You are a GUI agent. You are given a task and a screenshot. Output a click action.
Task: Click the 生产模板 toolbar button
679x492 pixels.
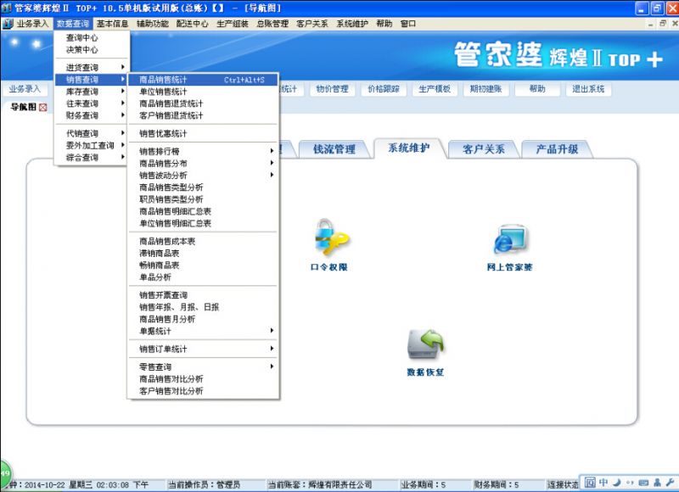click(x=435, y=89)
